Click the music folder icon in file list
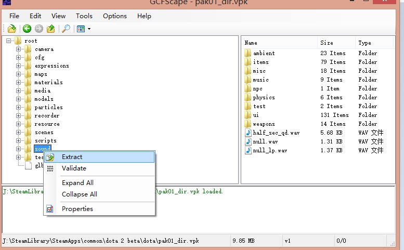Screen dimensions: 404x250 click(x=247, y=80)
